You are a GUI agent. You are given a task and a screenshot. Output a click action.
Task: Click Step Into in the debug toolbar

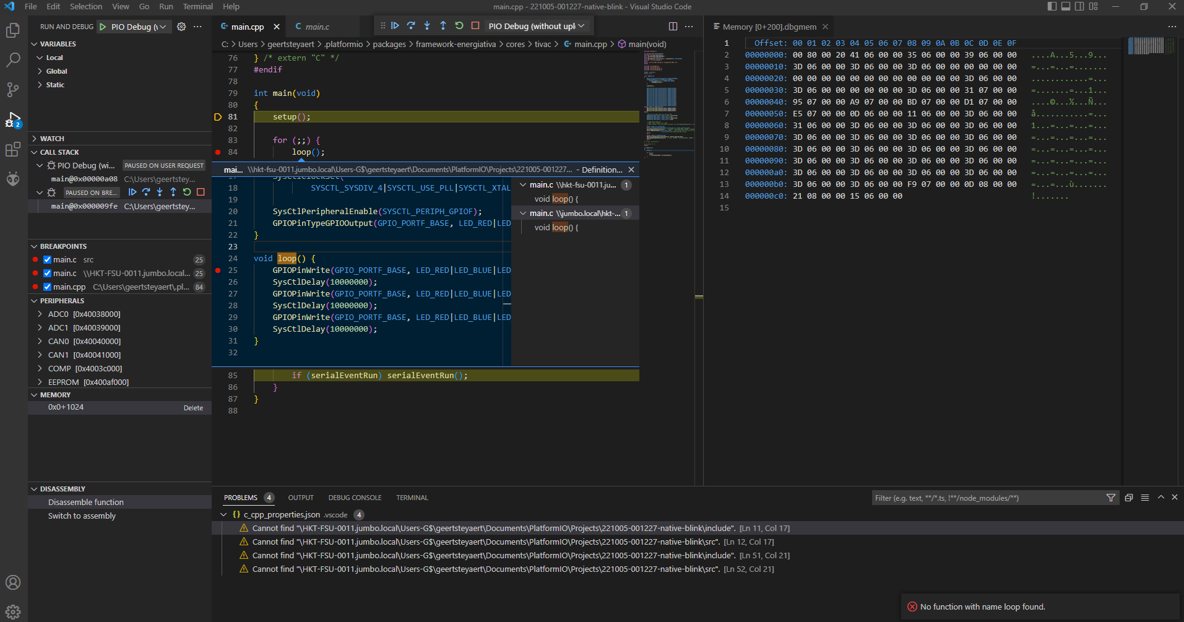point(427,26)
